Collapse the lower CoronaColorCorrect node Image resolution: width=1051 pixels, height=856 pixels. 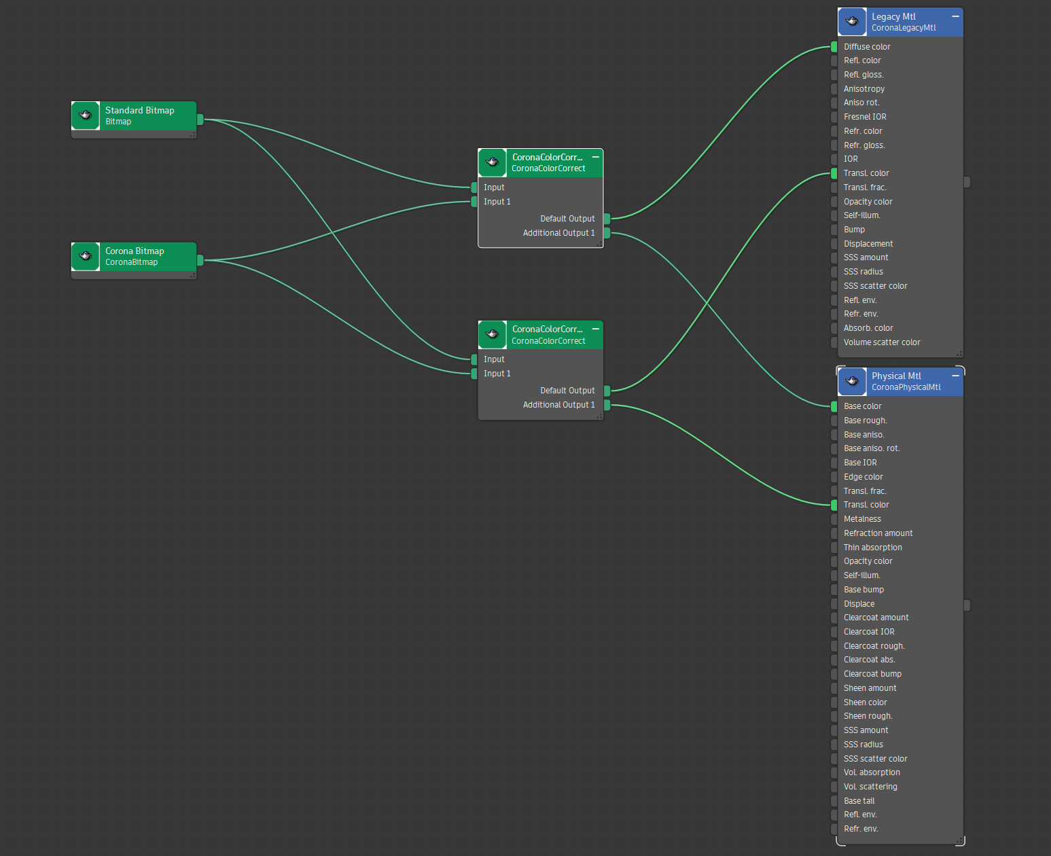click(x=596, y=329)
